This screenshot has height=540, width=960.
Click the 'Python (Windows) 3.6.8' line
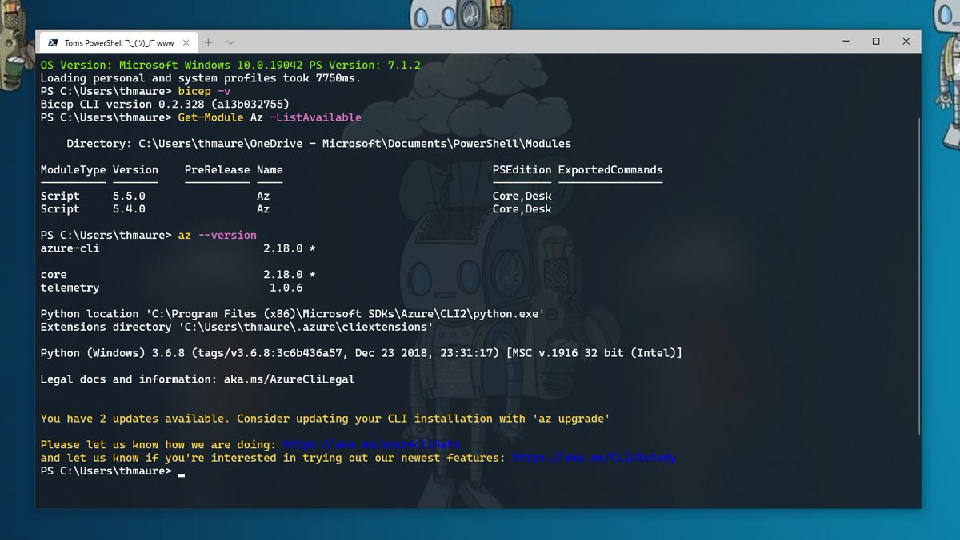pos(361,353)
